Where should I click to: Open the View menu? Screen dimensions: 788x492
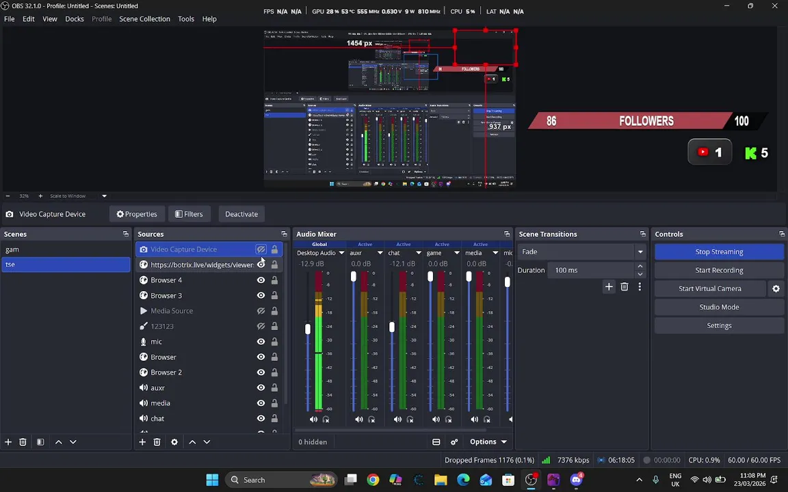pyautogui.click(x=50, y=19)
